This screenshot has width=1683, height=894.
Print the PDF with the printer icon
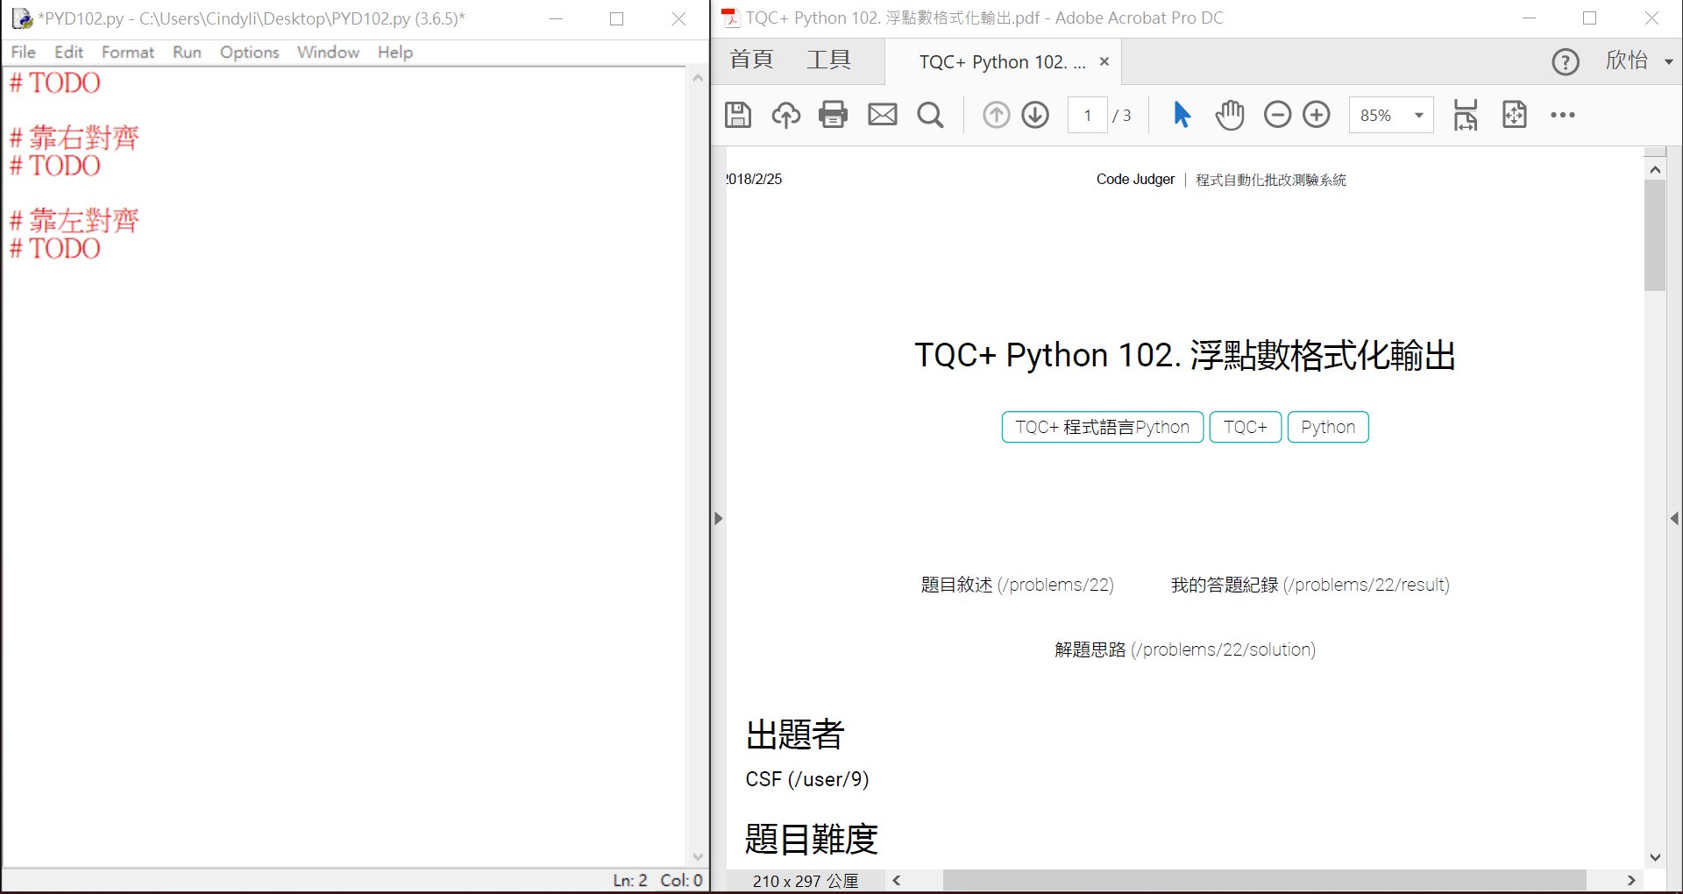833,115
